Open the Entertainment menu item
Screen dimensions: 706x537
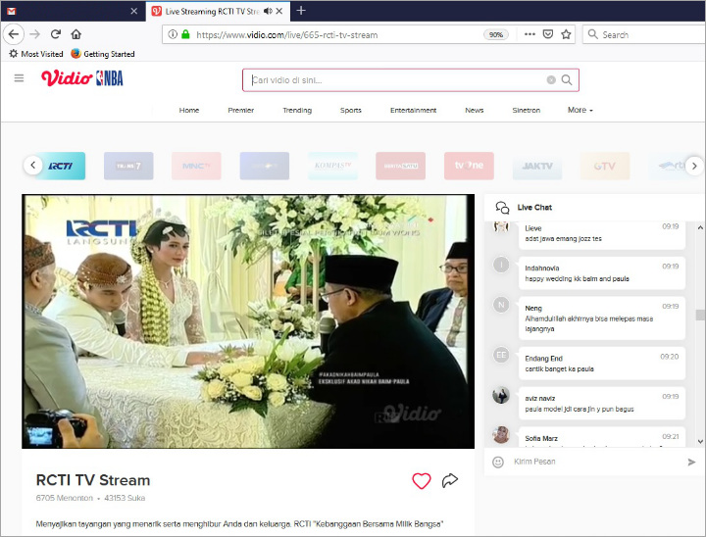(x=414, y=110)
